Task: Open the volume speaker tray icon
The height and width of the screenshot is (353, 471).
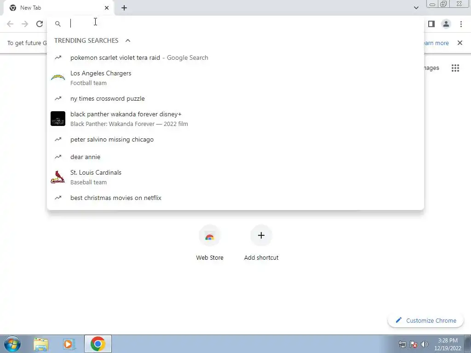Action: (424, 344)
